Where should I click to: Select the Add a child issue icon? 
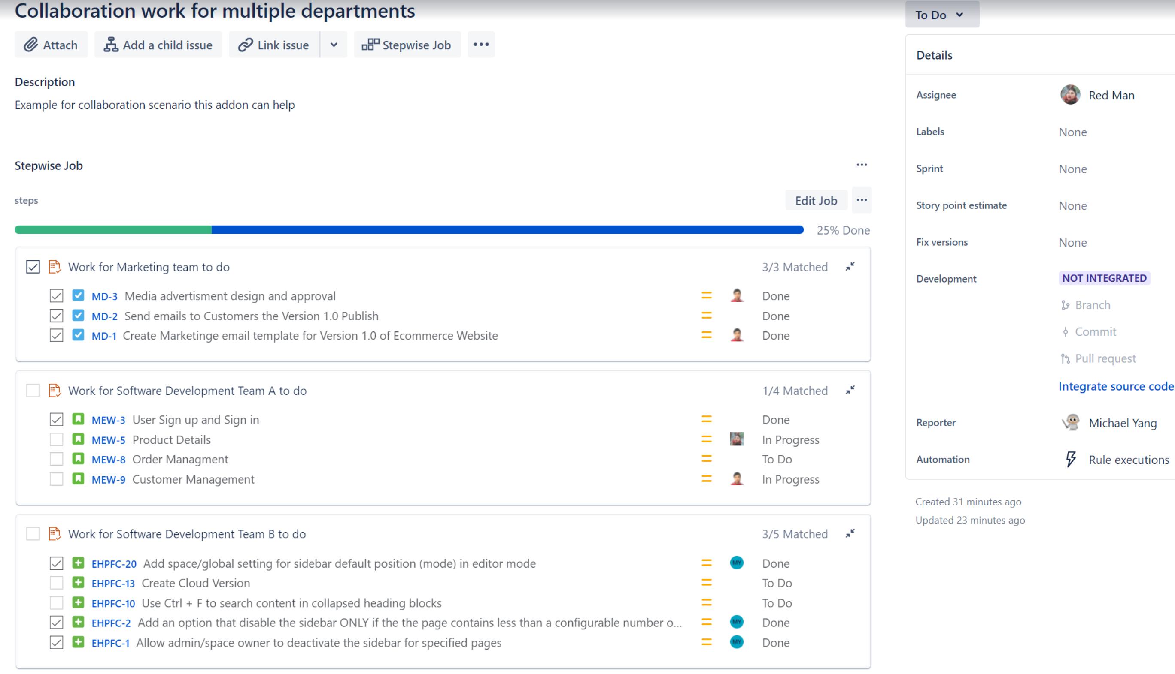click(110, 45)
